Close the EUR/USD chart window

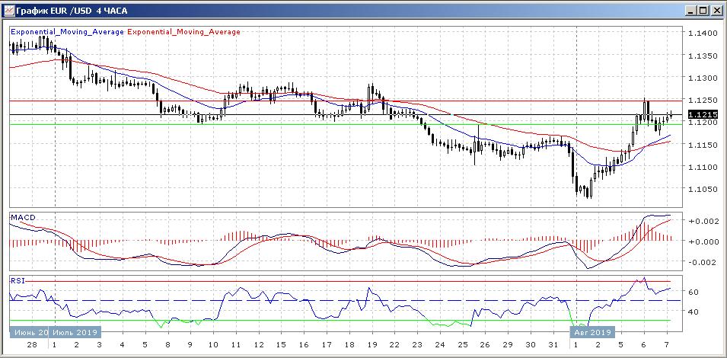point(716,10)
